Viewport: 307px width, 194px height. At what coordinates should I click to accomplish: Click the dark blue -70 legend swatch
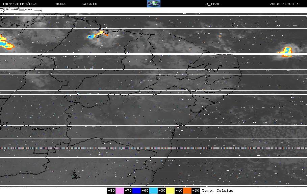pyautogui.click(x=136, y=191)
